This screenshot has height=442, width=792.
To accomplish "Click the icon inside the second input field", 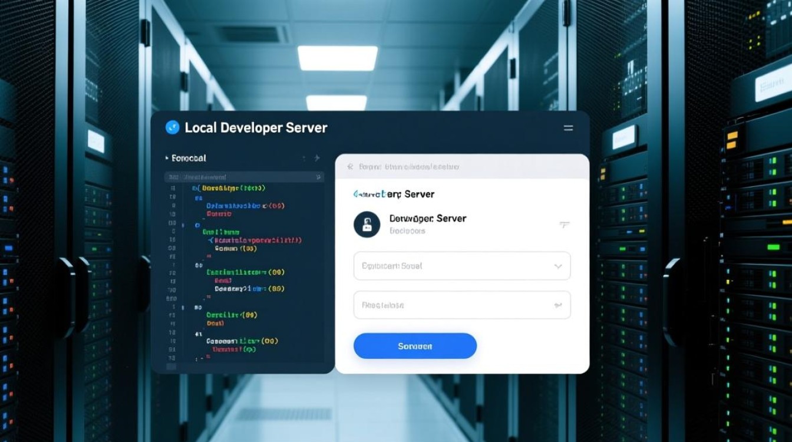I will click(557, 305).
